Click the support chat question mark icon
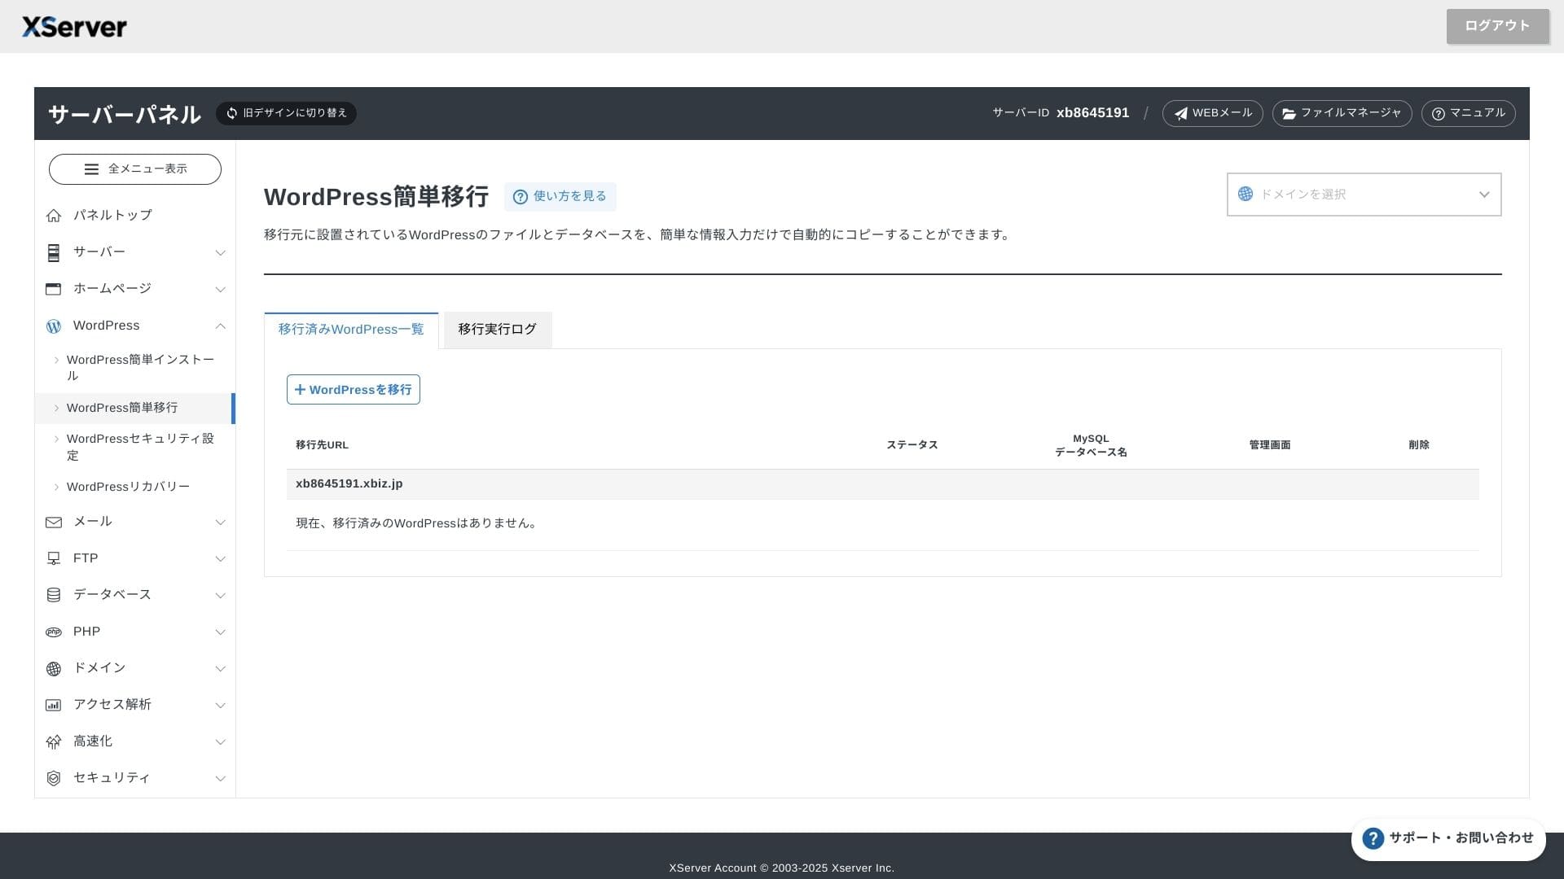1564x879 pixels. (x=1373, y=838)
